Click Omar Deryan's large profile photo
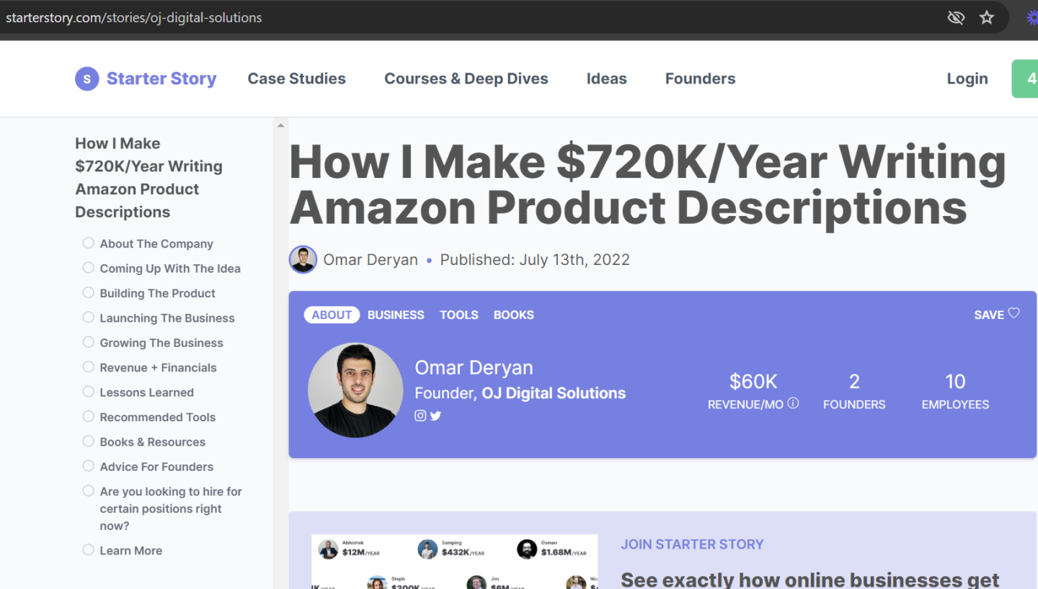Screen dimensions: 1038x589 click(x=355, y=390)
